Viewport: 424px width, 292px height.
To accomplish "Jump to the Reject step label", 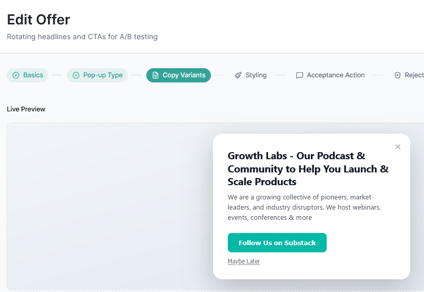I will (x=414, y=75).
